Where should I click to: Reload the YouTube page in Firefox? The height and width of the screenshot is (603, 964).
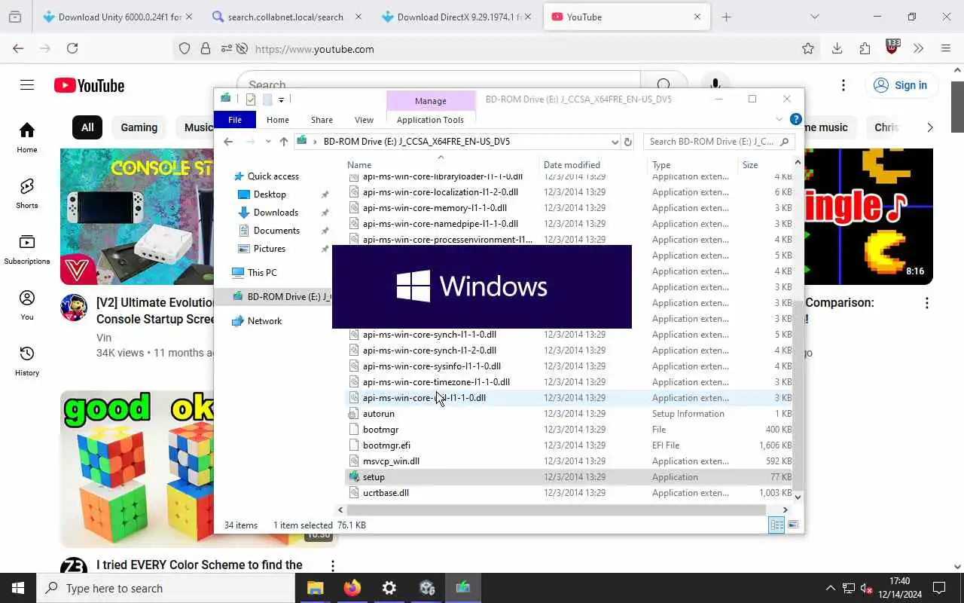pyautogui.click(x=72, y=48)
